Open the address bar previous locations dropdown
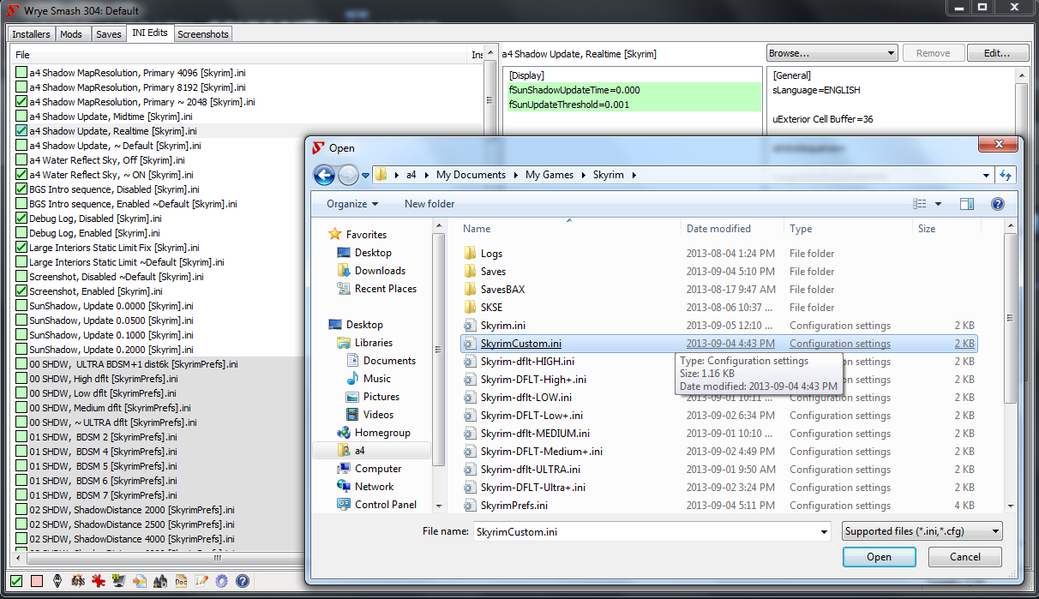This screenshot has height=599, width=1039. [986, 175]
